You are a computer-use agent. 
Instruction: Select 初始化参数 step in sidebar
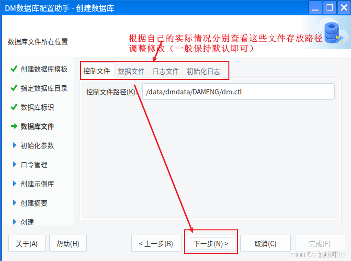[37, 146]
